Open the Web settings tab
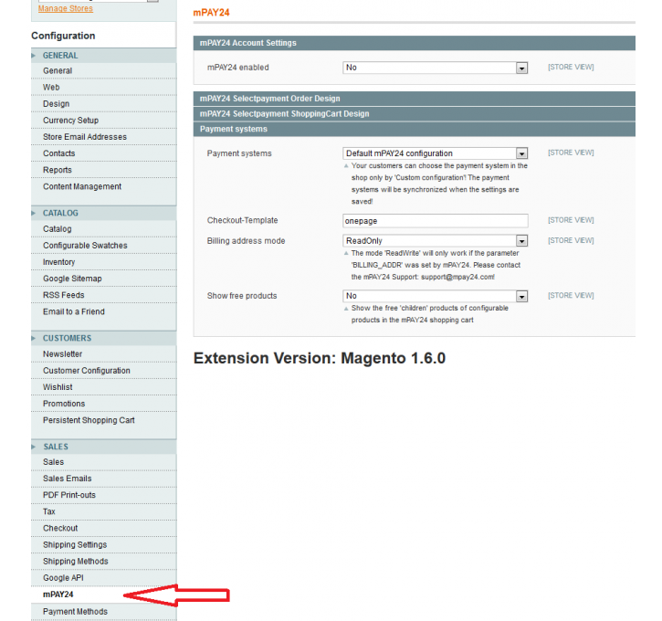 click(x=103, y=88)
